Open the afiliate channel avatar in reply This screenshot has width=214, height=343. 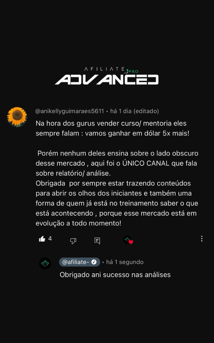click(45, 264)
